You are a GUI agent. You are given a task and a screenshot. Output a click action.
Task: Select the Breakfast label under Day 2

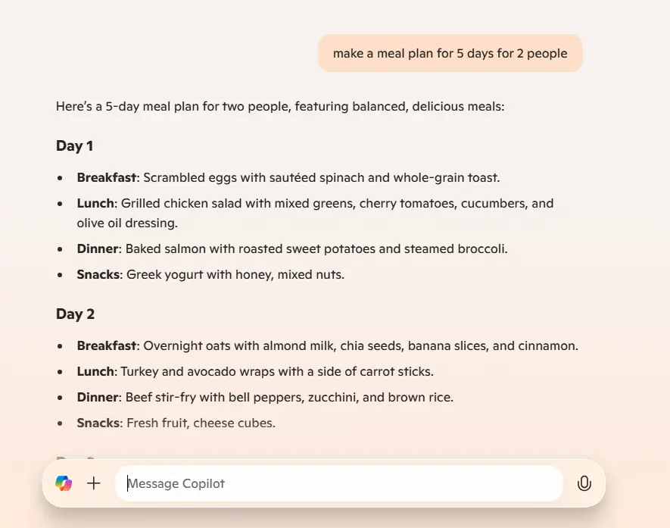coord(107,346)
